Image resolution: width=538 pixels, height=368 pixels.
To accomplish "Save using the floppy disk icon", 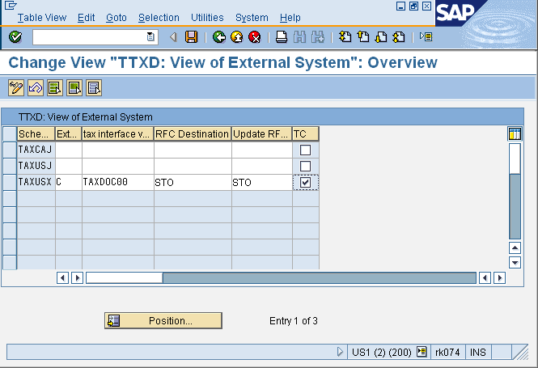I will pos(191,37).
